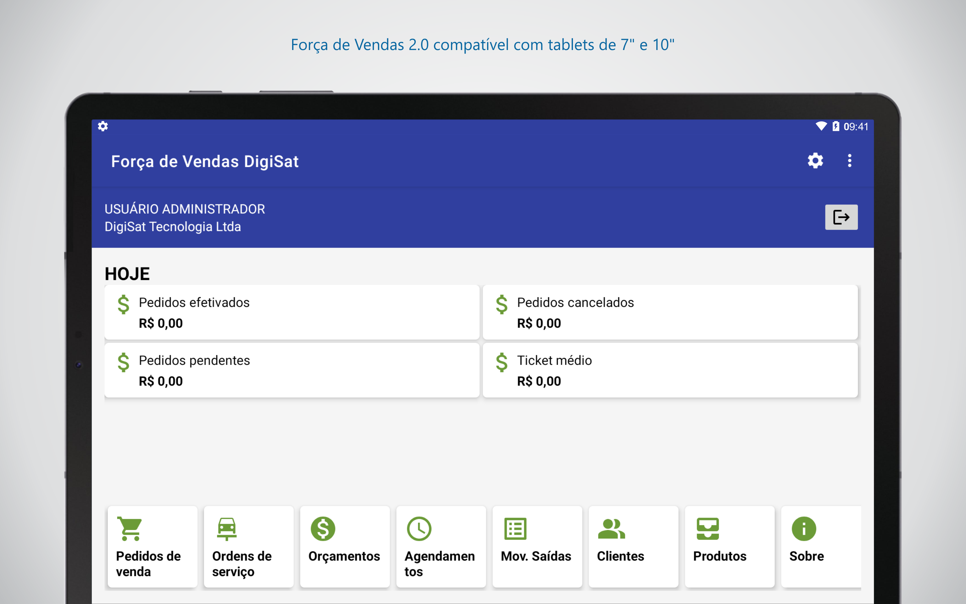Open Orçamentos dollar coin icon
The width and height of the screenshot is (966, 604).
(323, 528)
